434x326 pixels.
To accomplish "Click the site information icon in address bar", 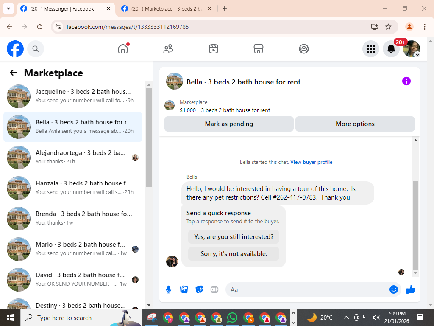I will click(x=58, y=27).
